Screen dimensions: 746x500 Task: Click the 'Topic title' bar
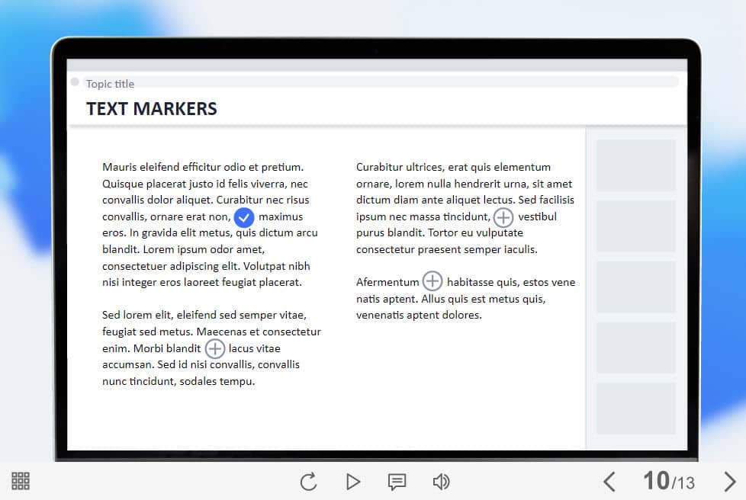point(381,83)
